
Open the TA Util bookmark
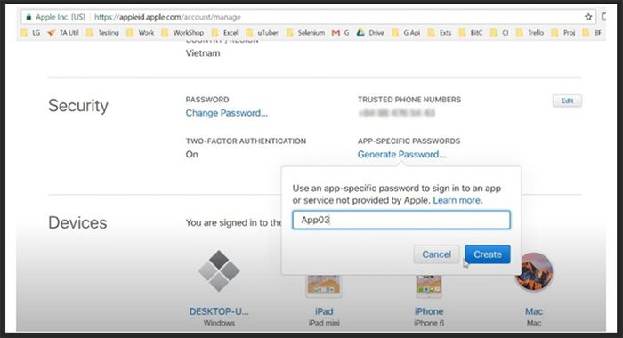click(x=63, y=33)
